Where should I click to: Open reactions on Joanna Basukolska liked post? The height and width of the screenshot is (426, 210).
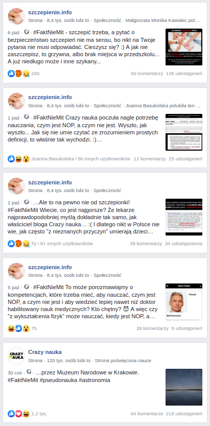click(19, 159)
